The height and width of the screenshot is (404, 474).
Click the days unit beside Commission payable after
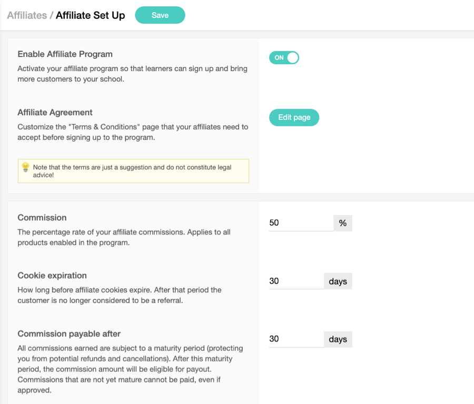click(x=338, y=339)
